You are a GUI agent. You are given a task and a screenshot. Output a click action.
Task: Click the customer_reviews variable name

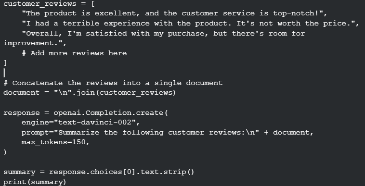pos(40,4)
